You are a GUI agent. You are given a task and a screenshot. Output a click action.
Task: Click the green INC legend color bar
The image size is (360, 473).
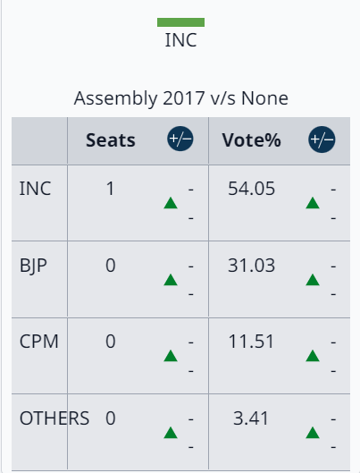(180, 22)
